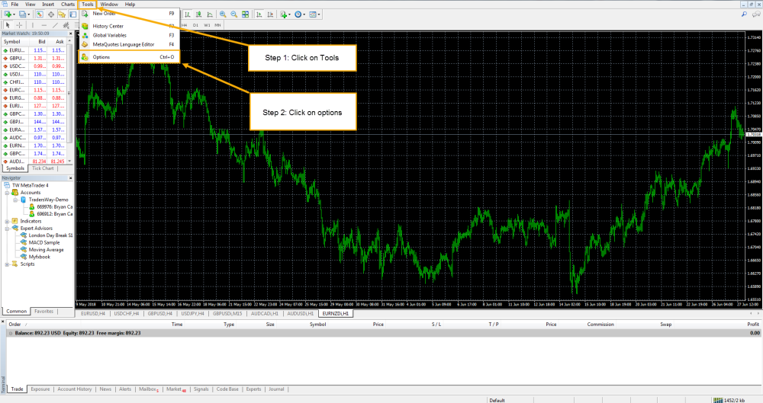Viewport: 763px width, 403px height.
Task: Expand the Indicators tree node
Action: coord(8,221)
